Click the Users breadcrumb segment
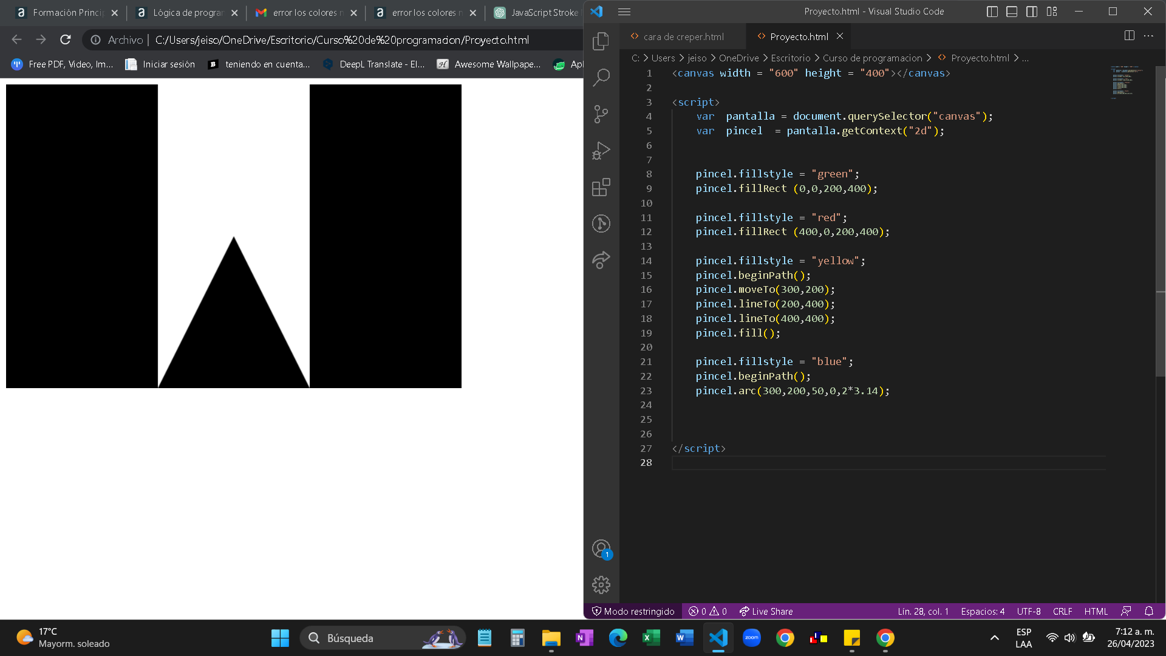 (663, 58)
